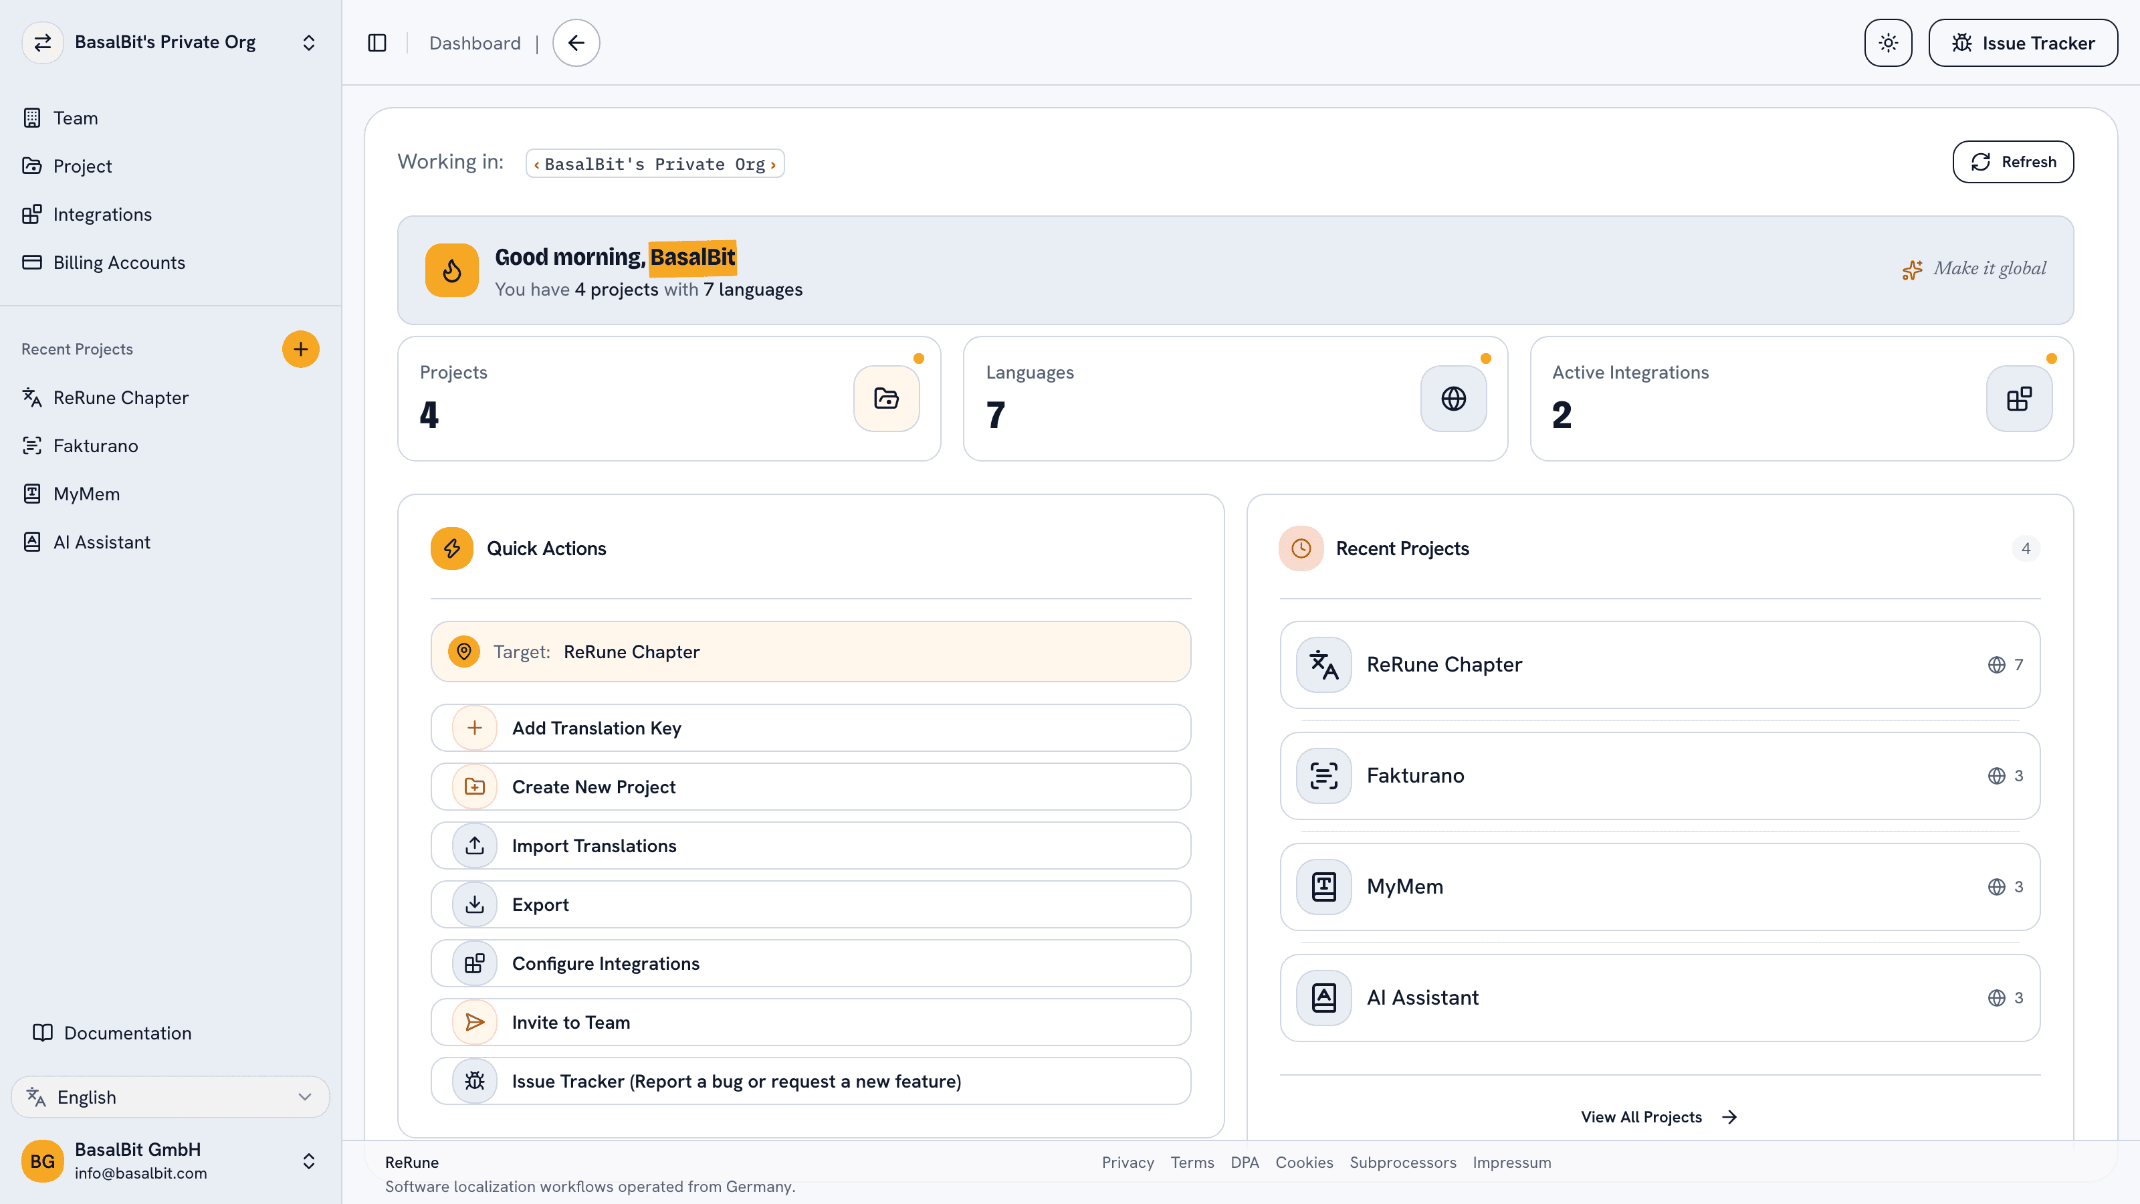
Task: Click the Import Translations upload icon
Action: [474, 846]
